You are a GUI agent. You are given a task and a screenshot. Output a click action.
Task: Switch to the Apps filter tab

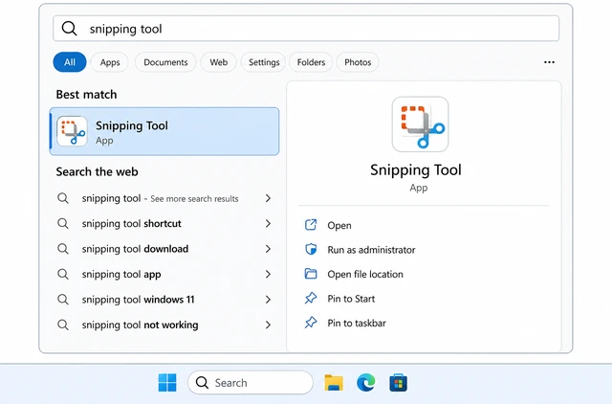[110, 62]
